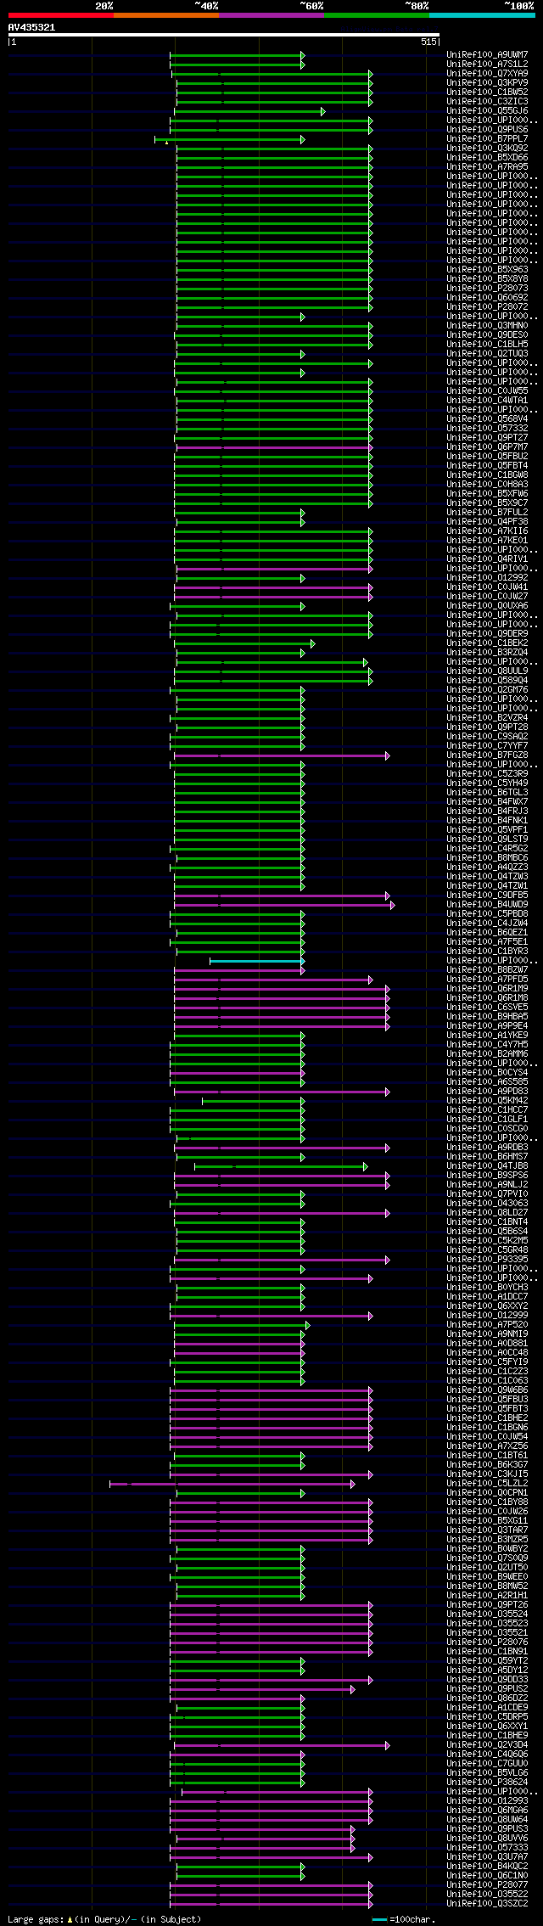The image size is (543, 1926).
Task: Select label UniRef100_P28073
Action: [x=487, y=289]
